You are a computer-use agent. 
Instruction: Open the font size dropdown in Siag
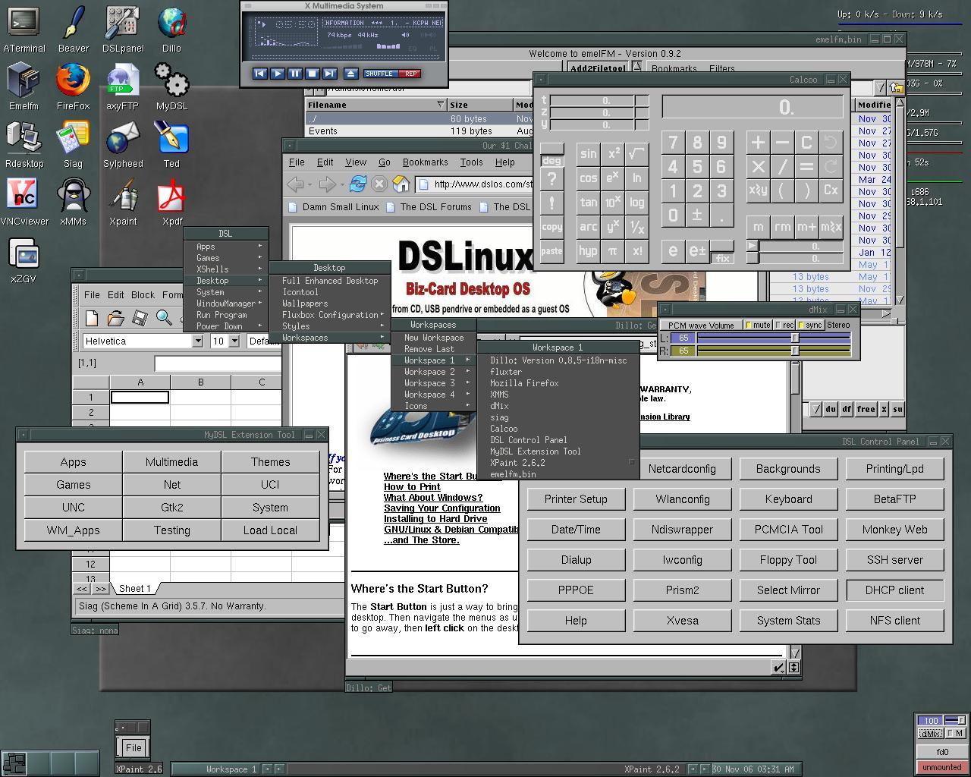tap(232, 341)
